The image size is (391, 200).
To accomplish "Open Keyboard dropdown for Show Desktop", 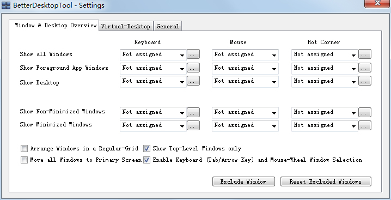I will point(153,81).
